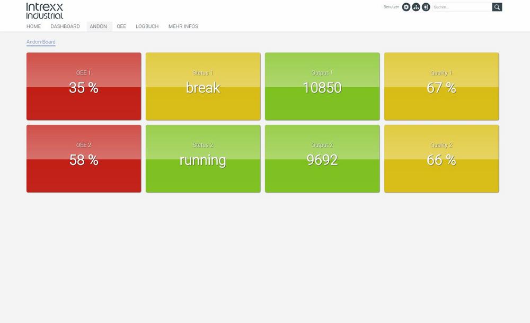530x323 pixels.
Task: Click the Output 2 tile showing 9692
Action: pyautogui.click(x=322, y=159)
